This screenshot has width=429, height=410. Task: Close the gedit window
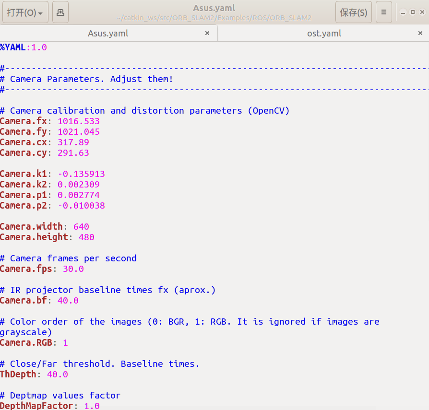[x=422, y=12]
